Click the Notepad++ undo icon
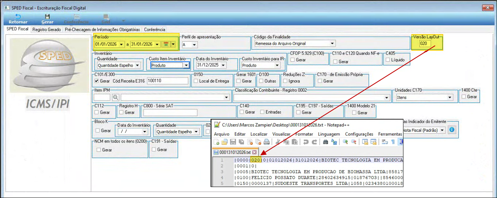497x198 pixels. point(306,142)
